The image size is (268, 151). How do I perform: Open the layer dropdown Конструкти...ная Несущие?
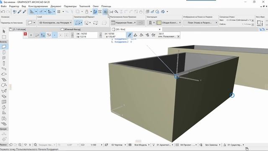(x=55, y=23)
